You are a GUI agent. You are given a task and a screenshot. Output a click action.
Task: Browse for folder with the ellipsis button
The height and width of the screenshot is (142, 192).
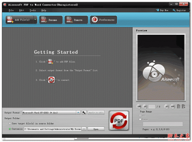coord(84,129)
